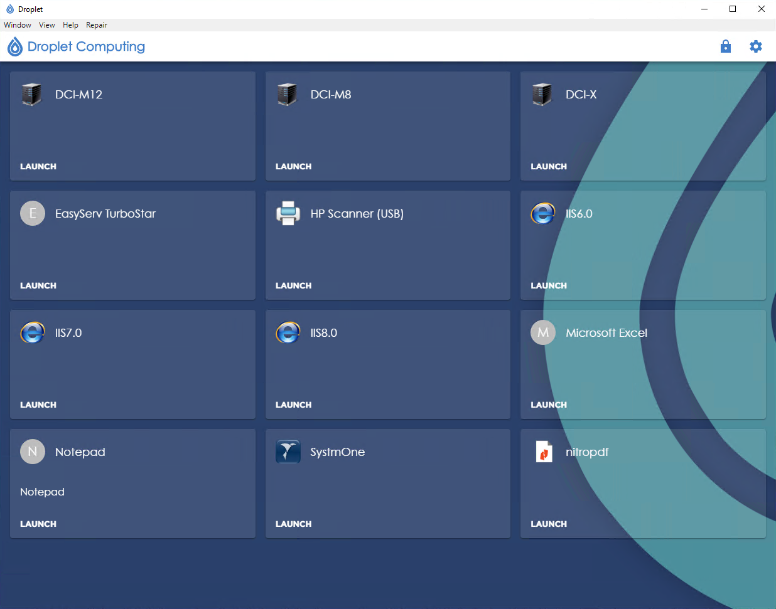776x609 pixels.
Task: Click the Droplet Computing header text
Action: click(x=87, y=47)
